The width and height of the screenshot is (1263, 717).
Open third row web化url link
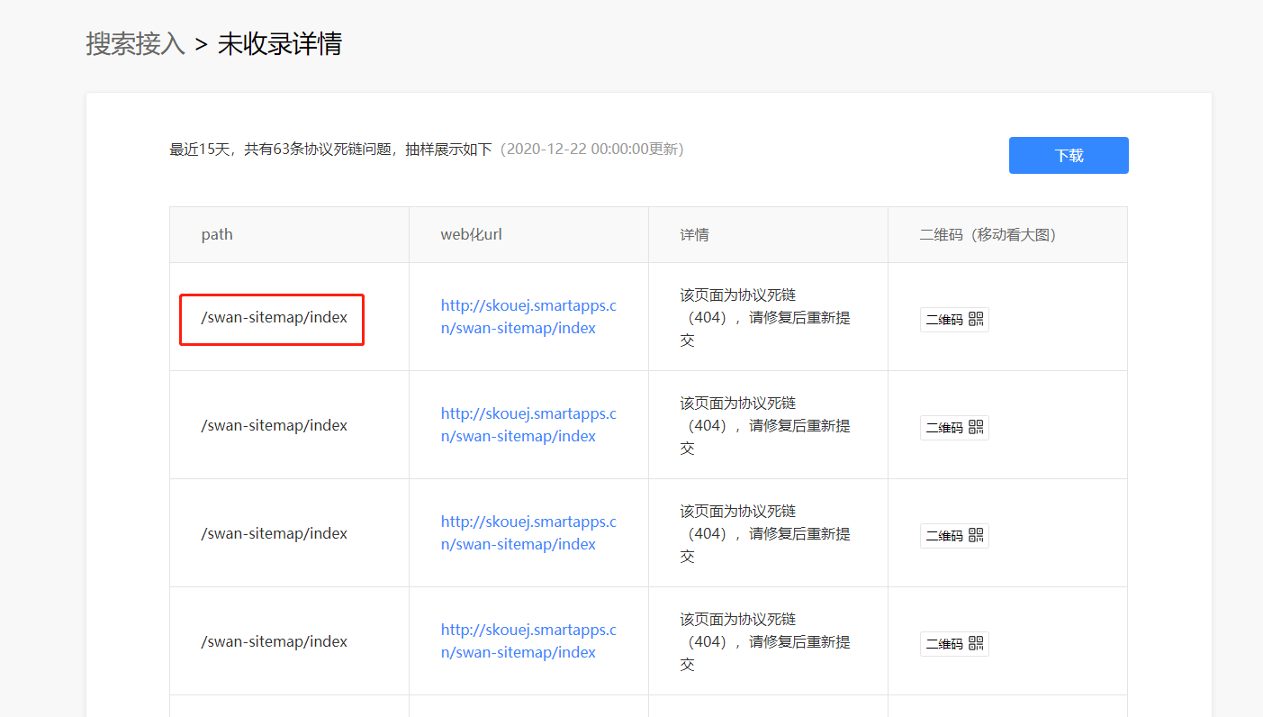click(x=528, y=533)
